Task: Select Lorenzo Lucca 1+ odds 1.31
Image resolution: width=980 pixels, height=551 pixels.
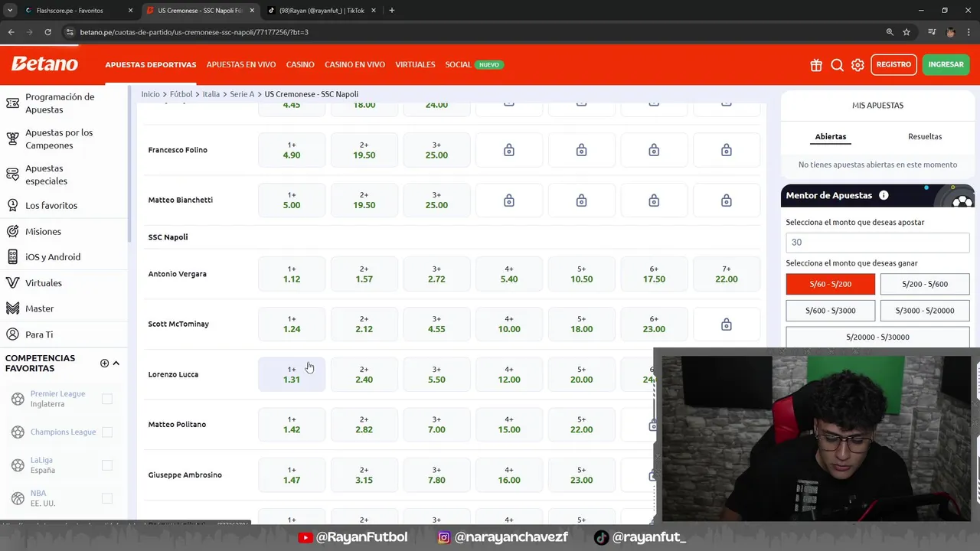Action: pyautogui.click(x=292, y=375)
